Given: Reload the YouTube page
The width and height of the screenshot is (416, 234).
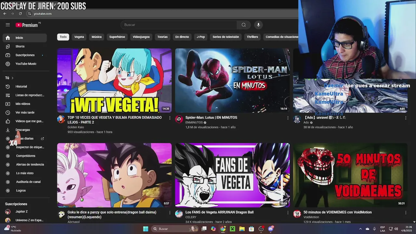Looking at the screenshot, I should tap(20, 14).
